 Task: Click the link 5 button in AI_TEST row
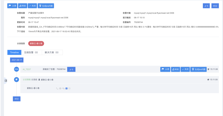tap(71, 69)
